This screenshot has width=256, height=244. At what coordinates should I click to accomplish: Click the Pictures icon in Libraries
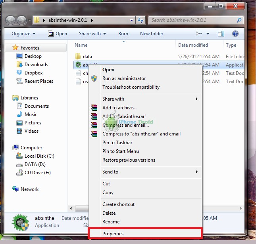point(19,123)
